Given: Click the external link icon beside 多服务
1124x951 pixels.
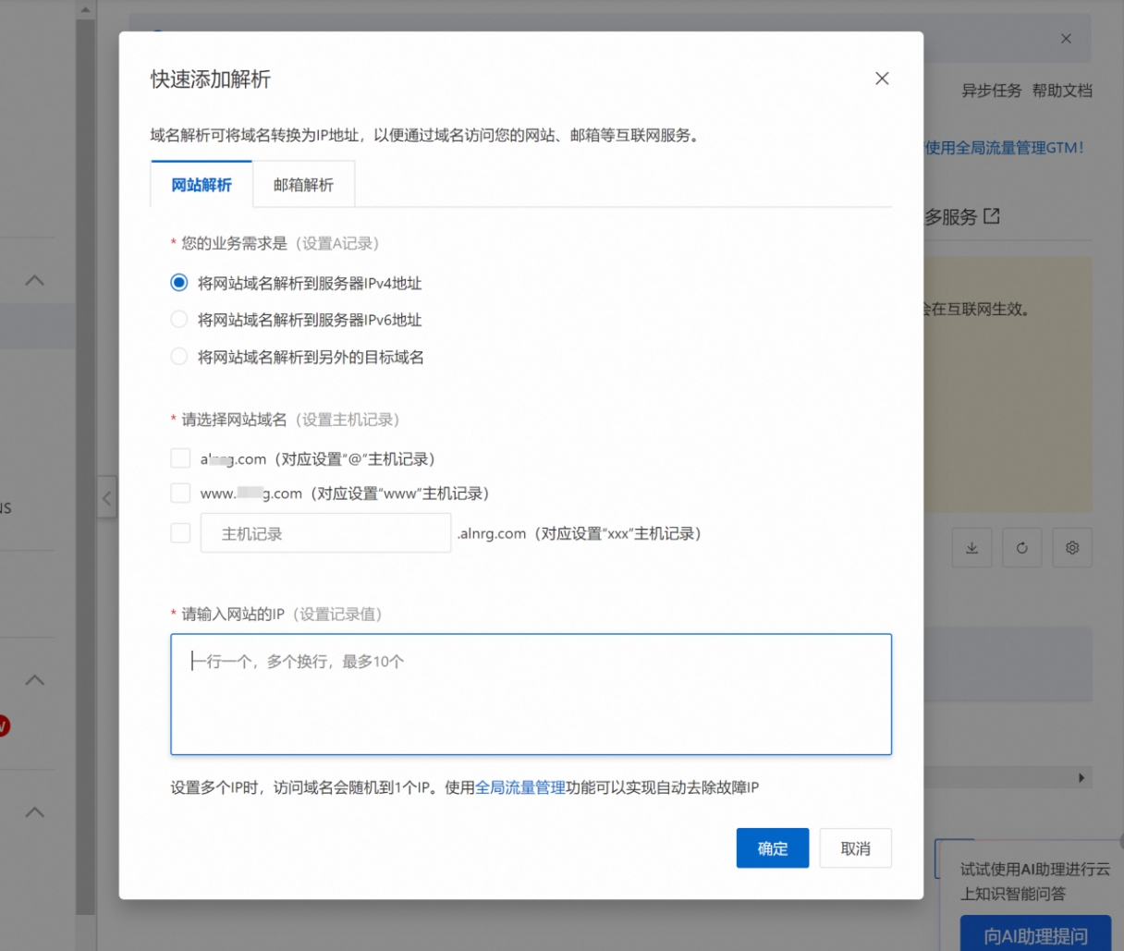Looking at the screenshot, I should [992, 216].
